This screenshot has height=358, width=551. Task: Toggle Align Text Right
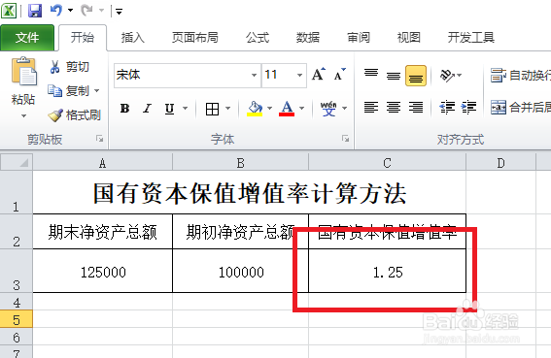(416, 107)
